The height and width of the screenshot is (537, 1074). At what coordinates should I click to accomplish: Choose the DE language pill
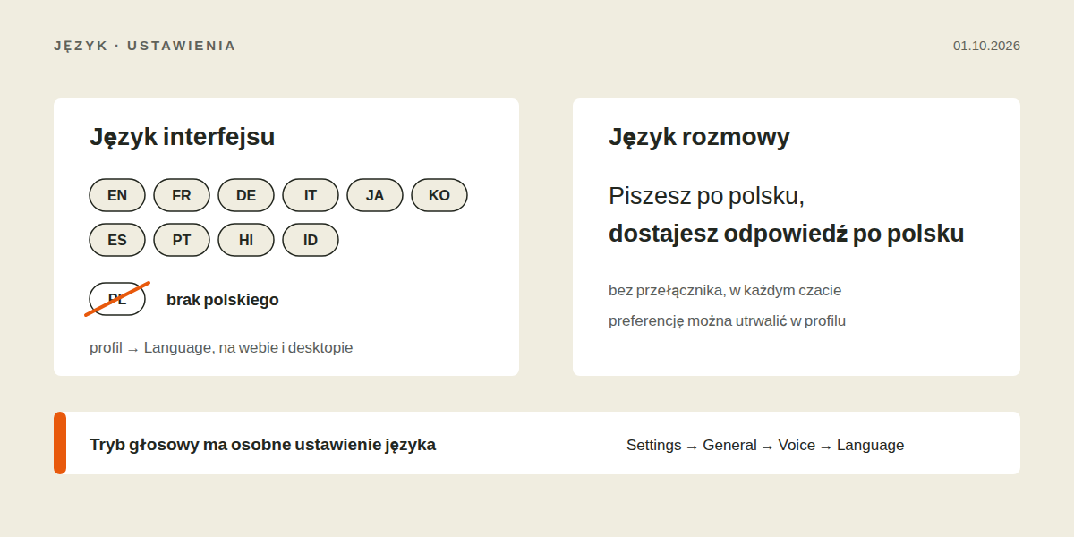pos(246,195)
